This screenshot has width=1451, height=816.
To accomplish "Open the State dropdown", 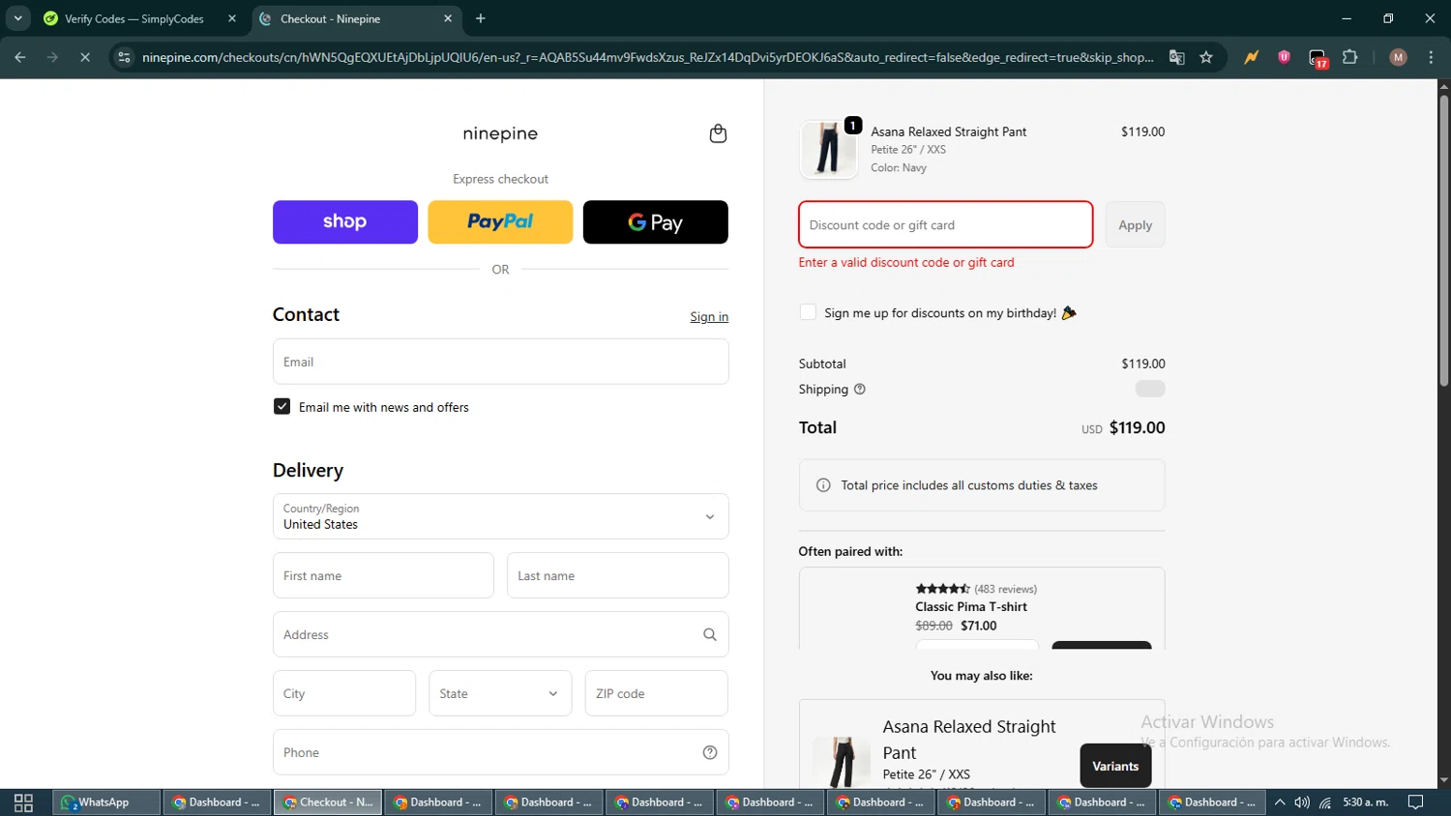I will 500,693.
